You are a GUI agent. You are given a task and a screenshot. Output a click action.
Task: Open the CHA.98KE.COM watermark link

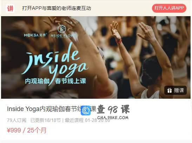(113, 118)
